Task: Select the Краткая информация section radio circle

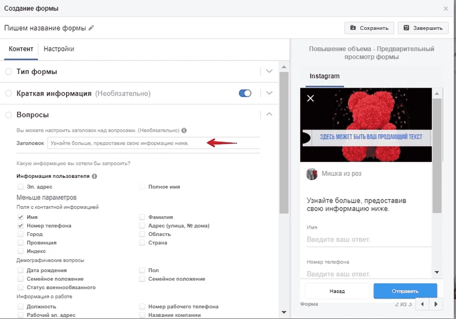Action: [x=8, y=93]
